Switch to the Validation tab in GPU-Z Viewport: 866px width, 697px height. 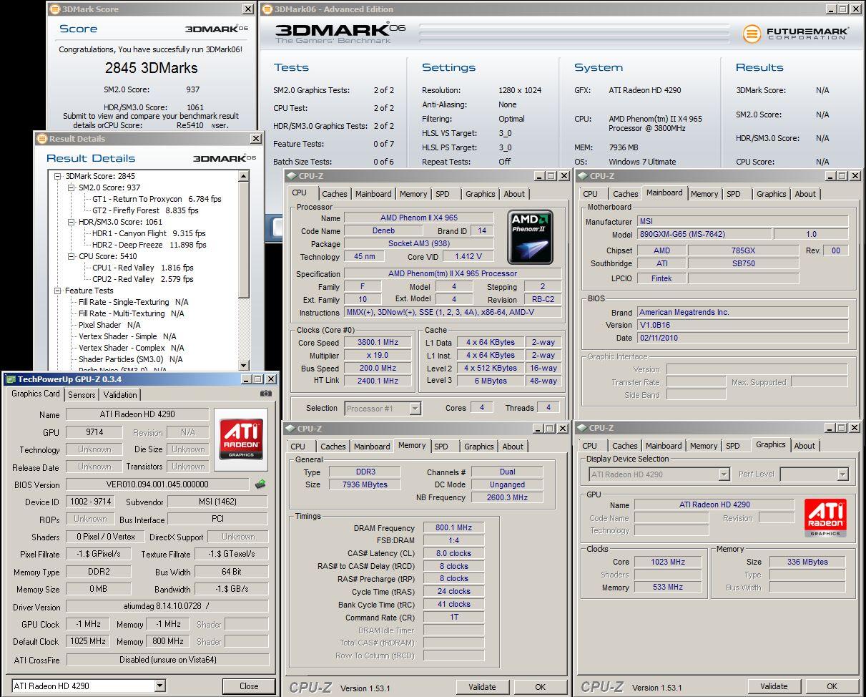120,395
